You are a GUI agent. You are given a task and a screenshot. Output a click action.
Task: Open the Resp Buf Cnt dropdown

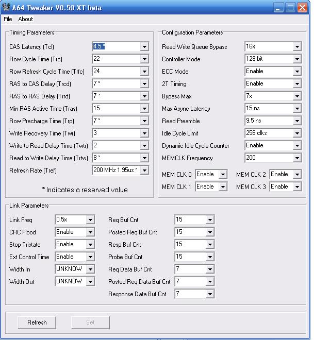[210, 245]
